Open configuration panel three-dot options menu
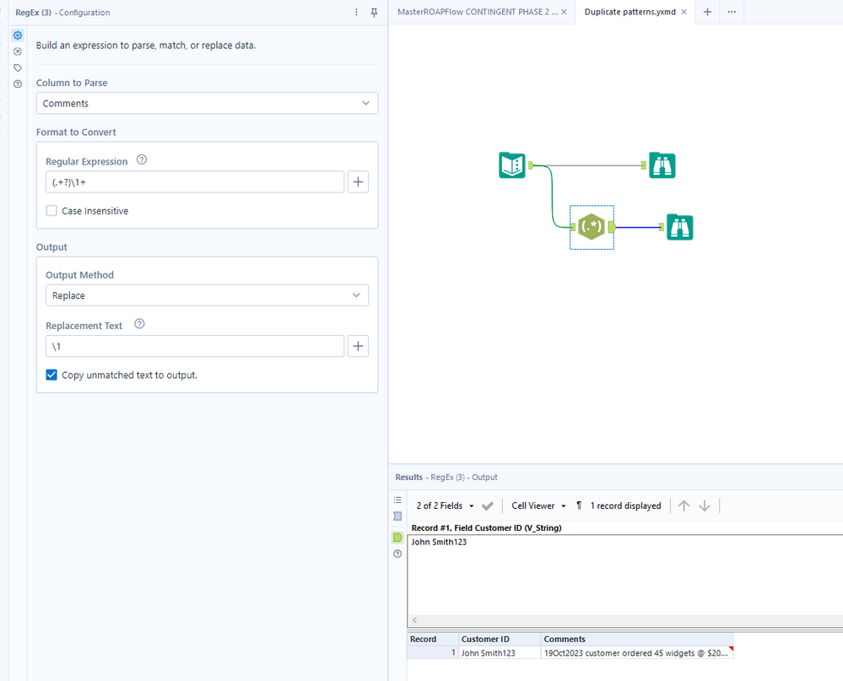 coord(356,12)
